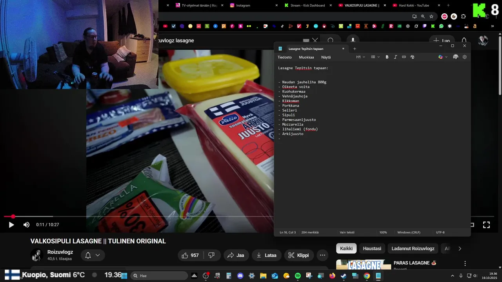
Task: Click 'Vain teksti' in Notepad's status bar
Action: [347, 232]
